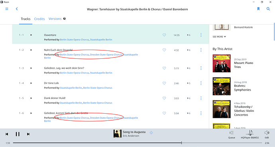Play track 1-5 Dank deiner Huld
The width and height of the screenshot is (275, 147).
click(x=31, y=98)
